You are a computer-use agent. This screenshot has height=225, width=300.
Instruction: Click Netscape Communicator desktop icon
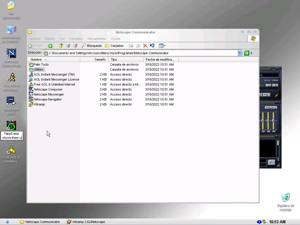[x=11, y=58]
